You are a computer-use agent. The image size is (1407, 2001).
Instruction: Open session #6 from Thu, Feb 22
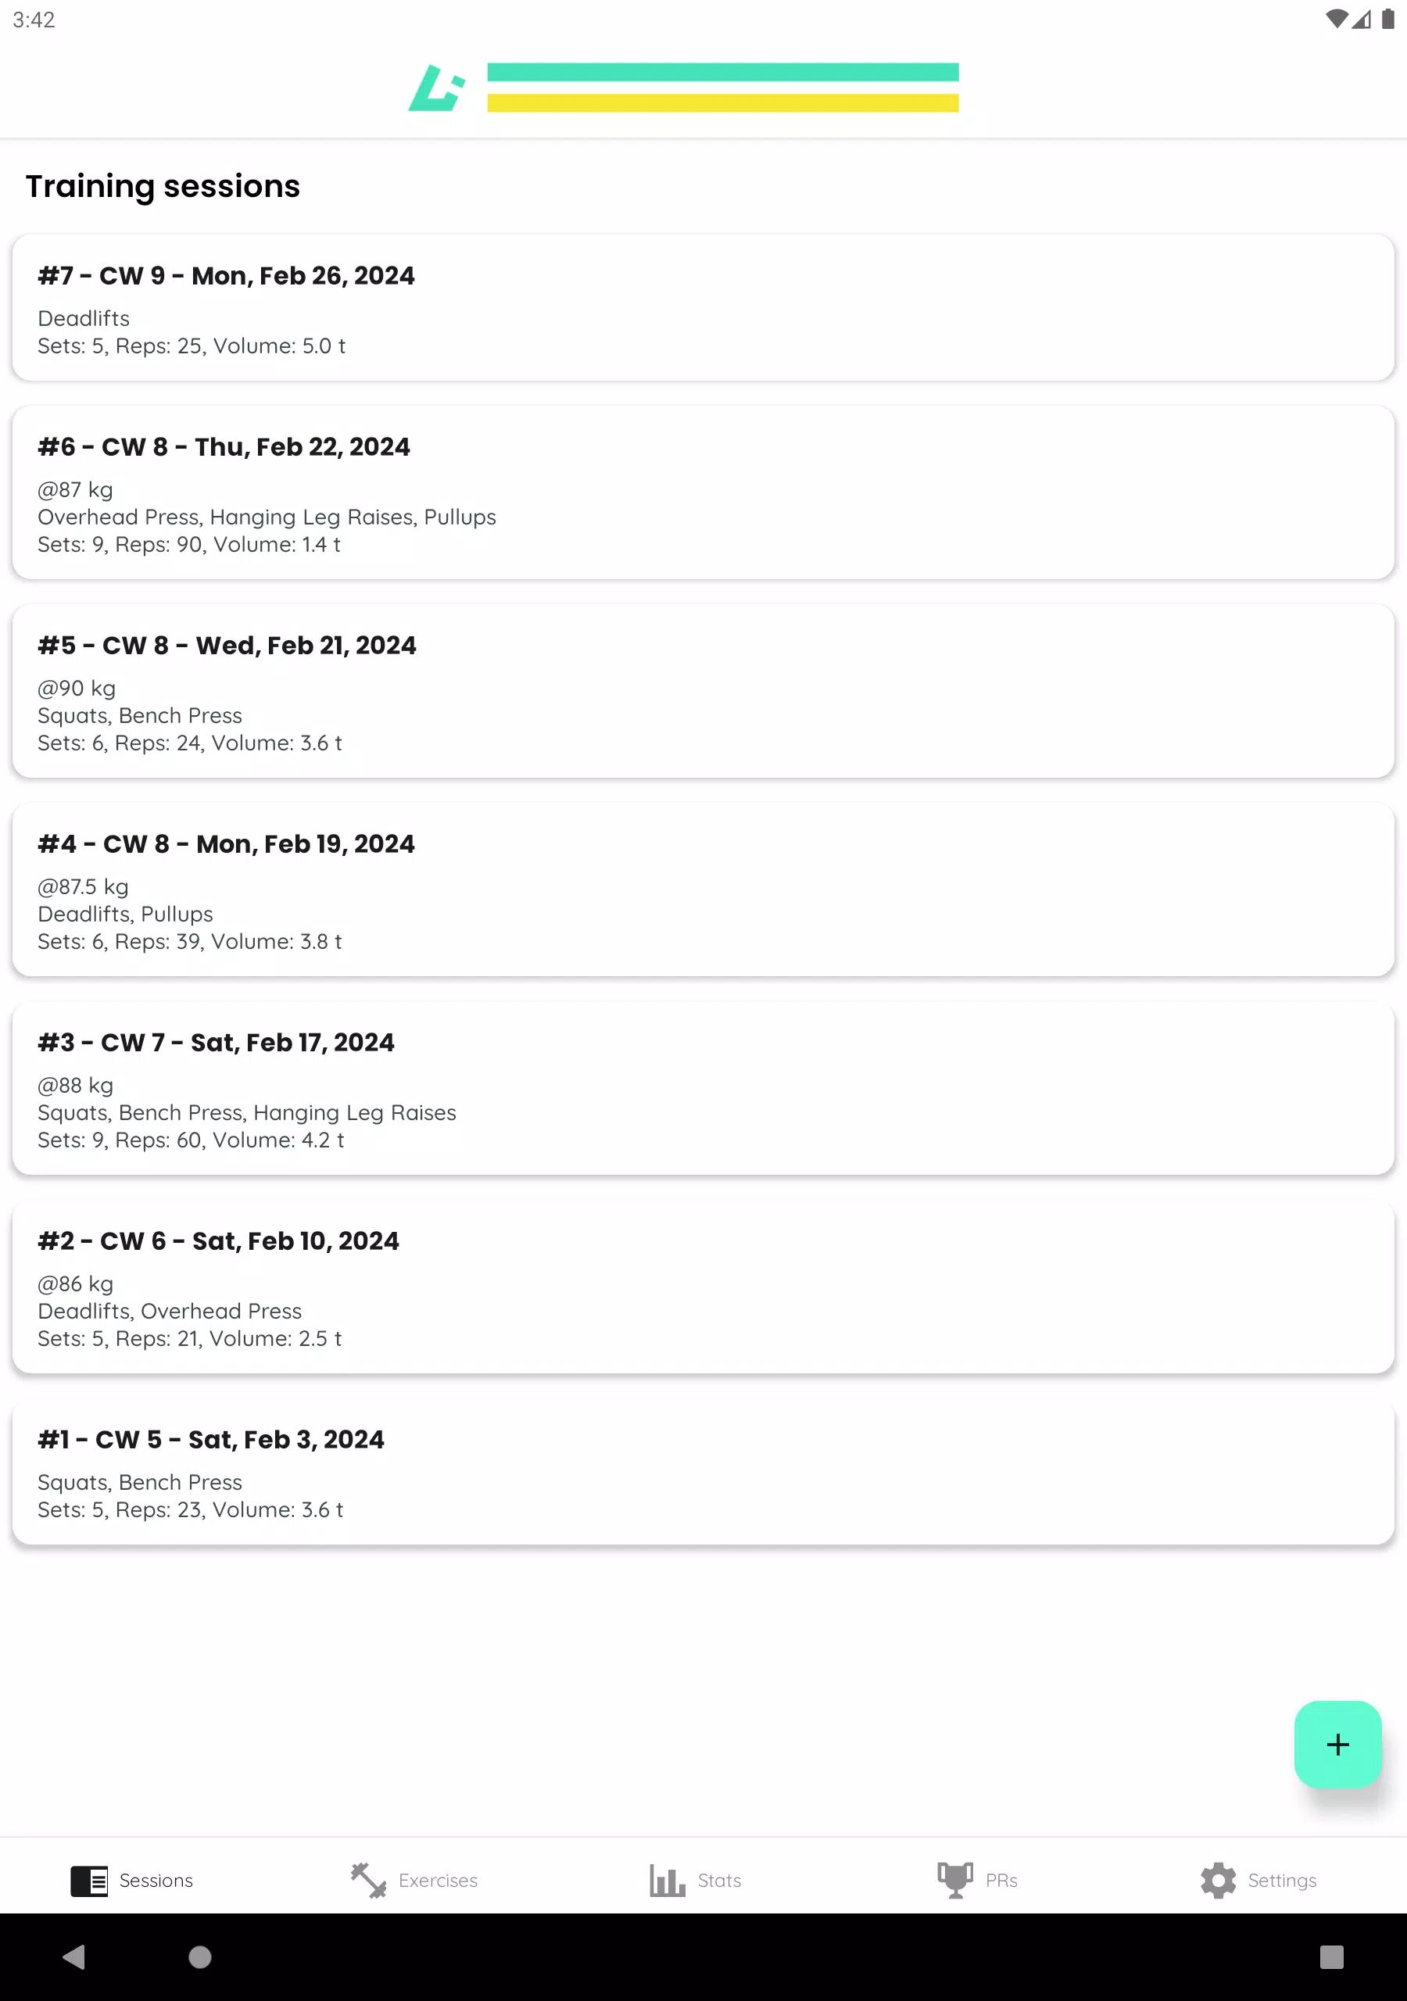703,492
